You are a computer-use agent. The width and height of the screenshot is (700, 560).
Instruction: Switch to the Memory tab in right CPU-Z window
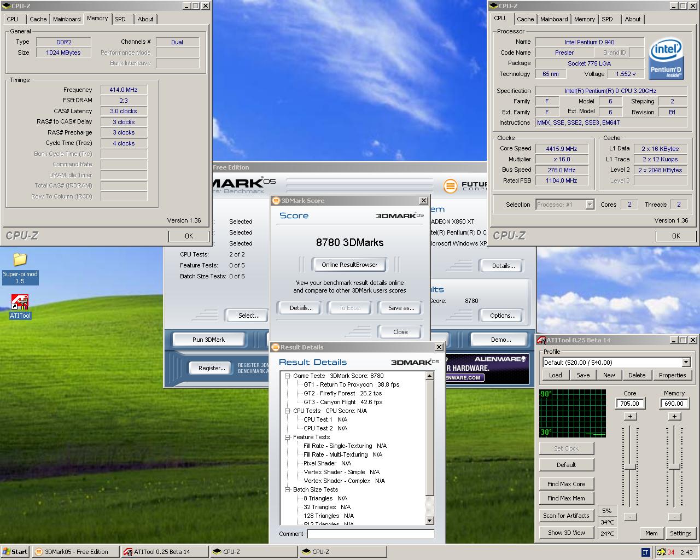[x=584, y=19]
